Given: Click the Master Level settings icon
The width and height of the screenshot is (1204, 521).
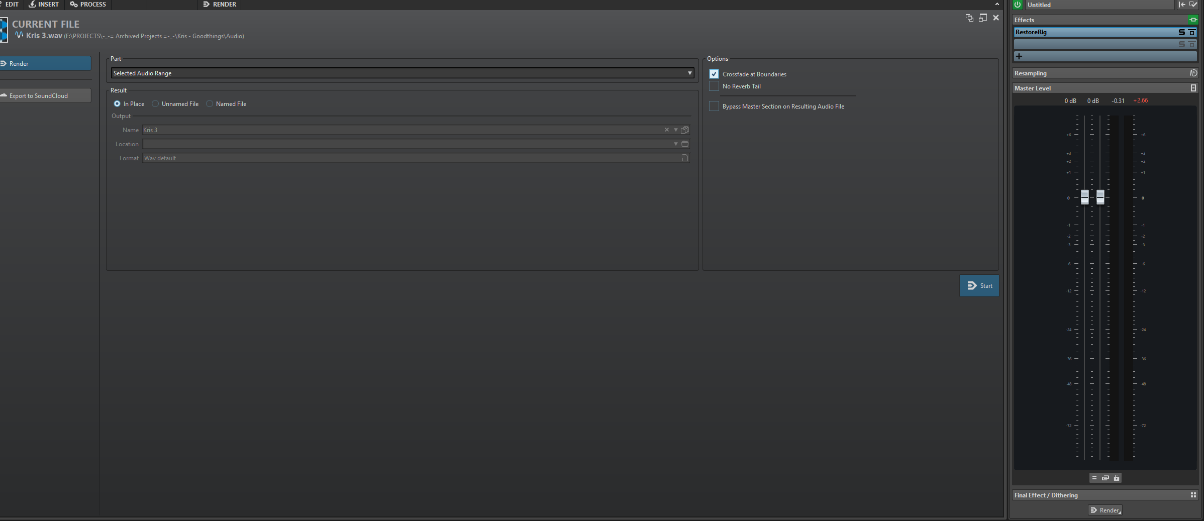Looking at the screenshot, I should pos(1193,88).
